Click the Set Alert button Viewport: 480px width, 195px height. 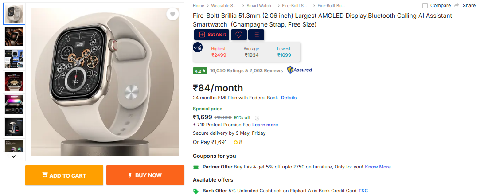(x=212, y=35)
